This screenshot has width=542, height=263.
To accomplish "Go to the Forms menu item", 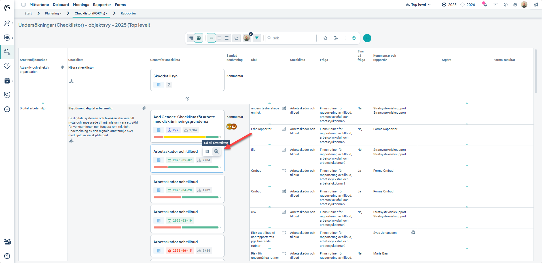I will point(120,5).
